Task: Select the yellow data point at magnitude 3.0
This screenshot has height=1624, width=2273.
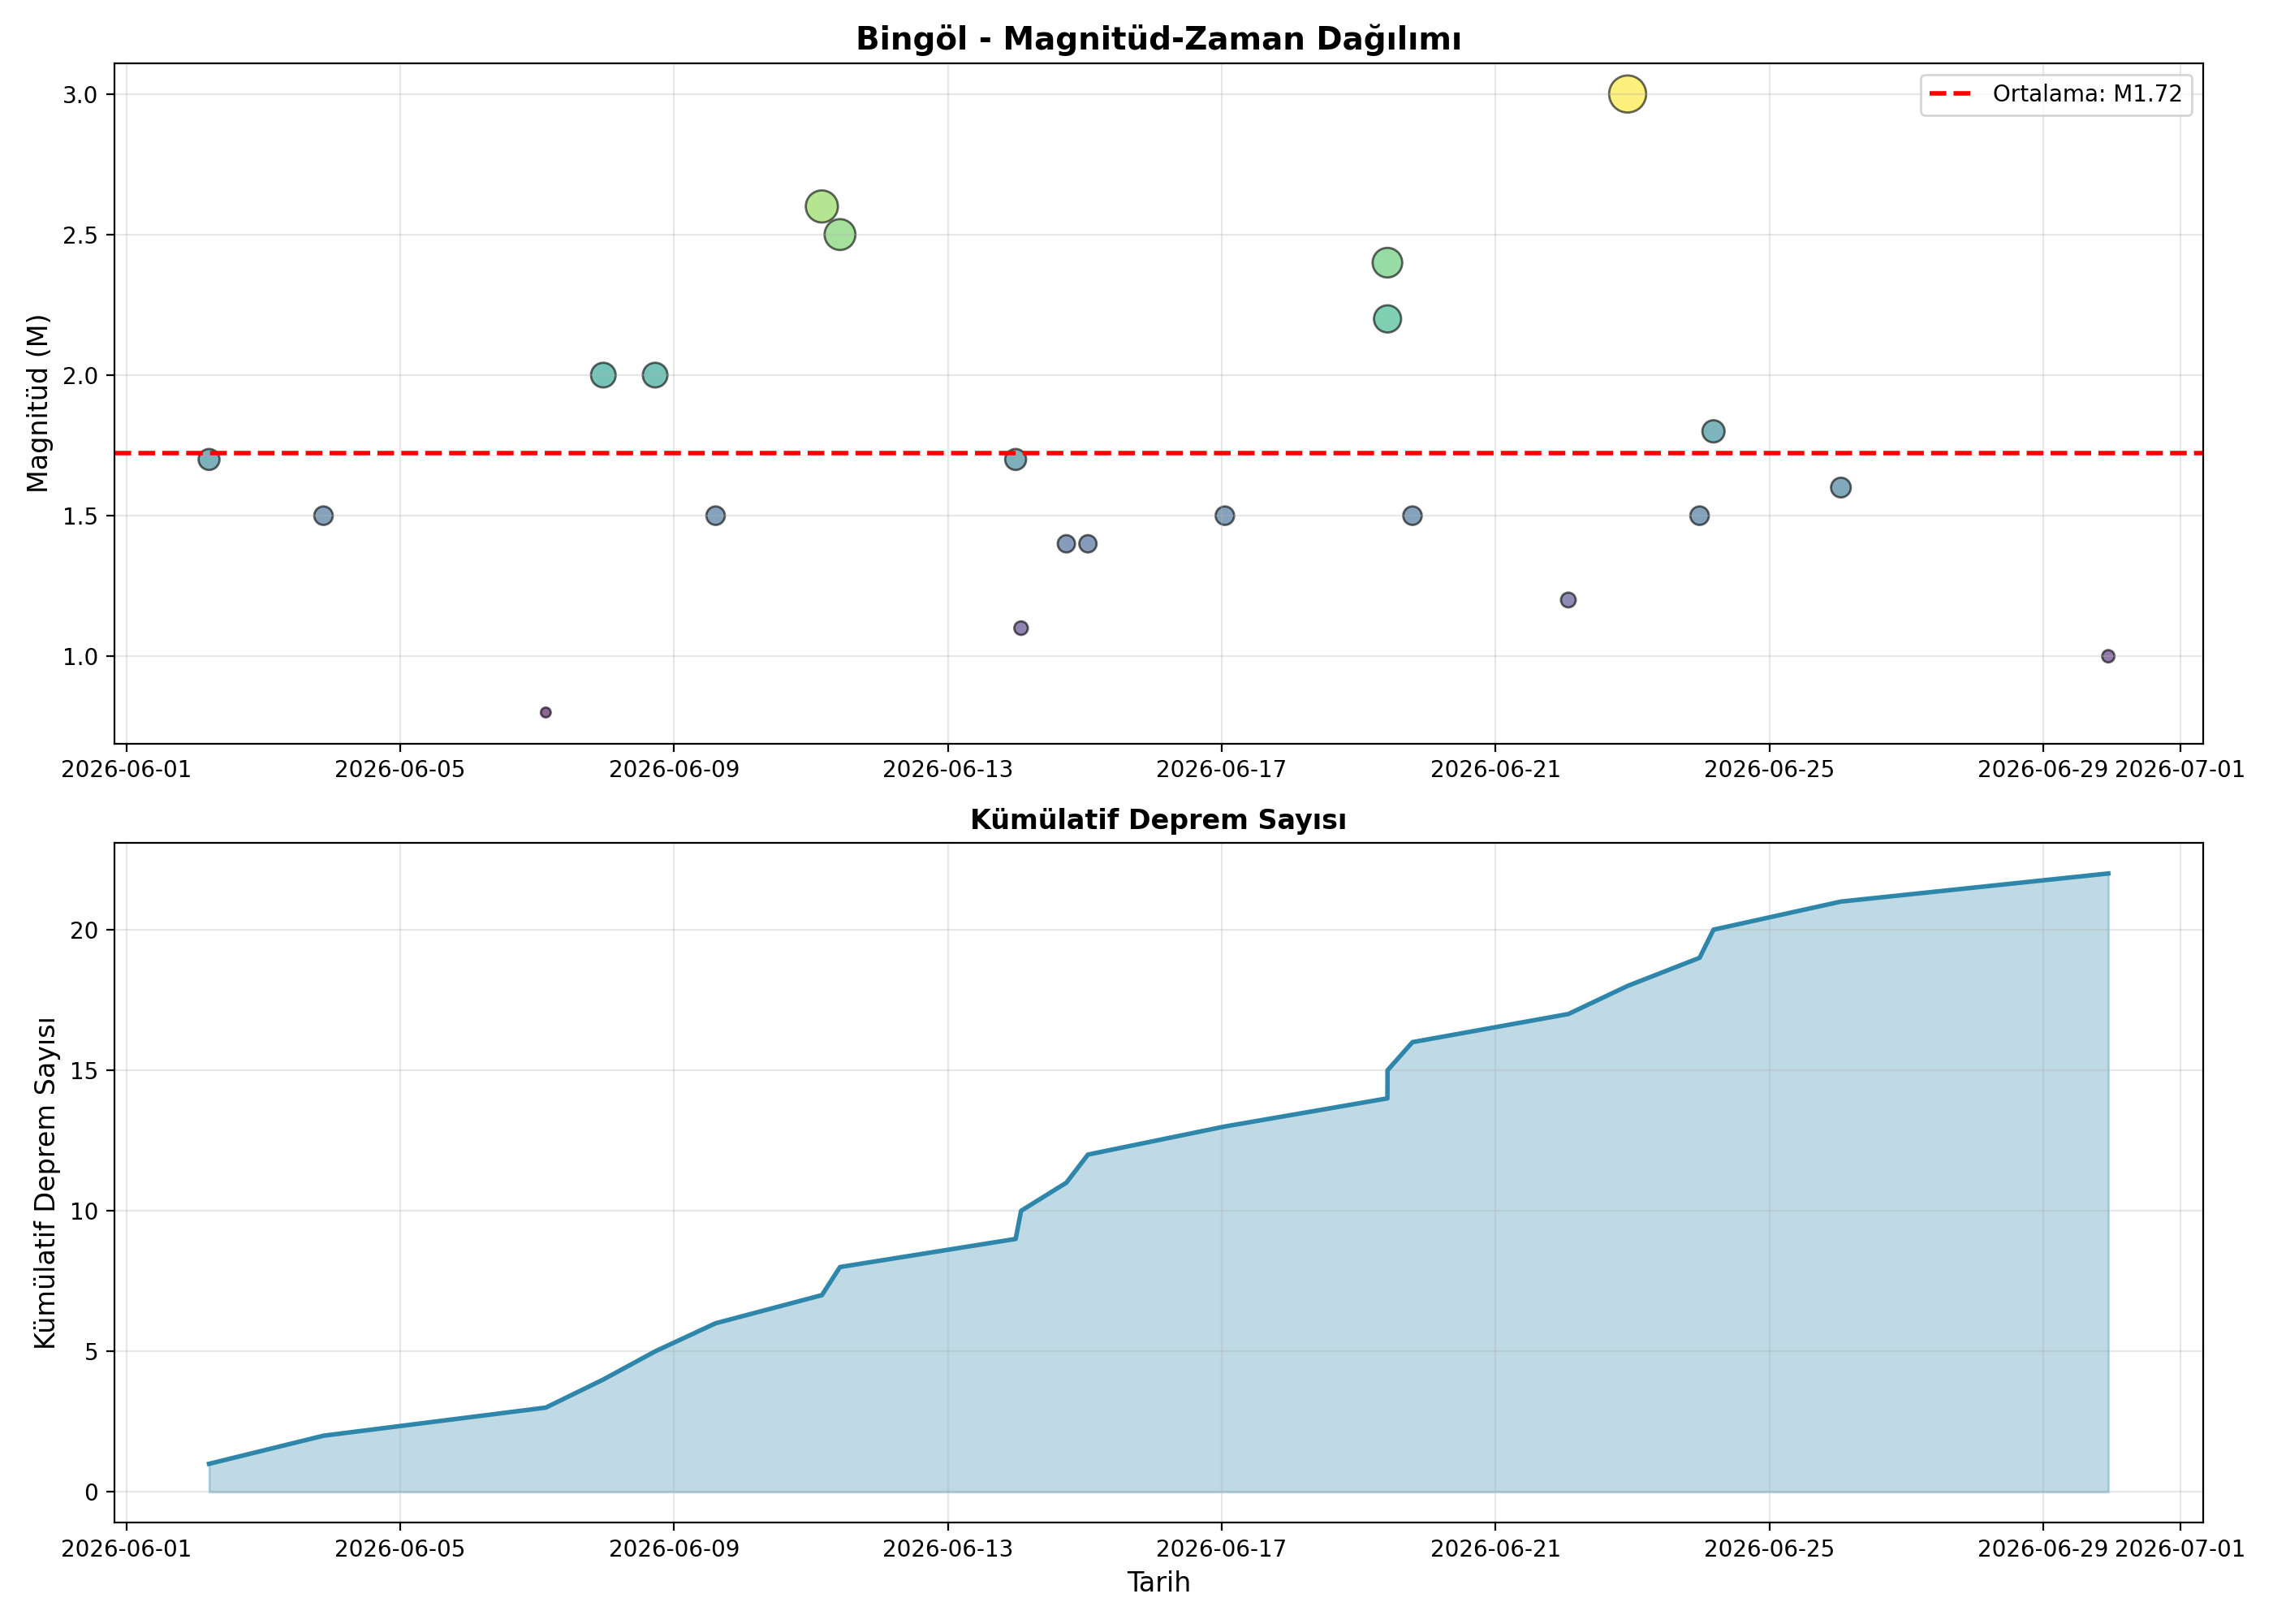Action: (x=1628, y=94)
